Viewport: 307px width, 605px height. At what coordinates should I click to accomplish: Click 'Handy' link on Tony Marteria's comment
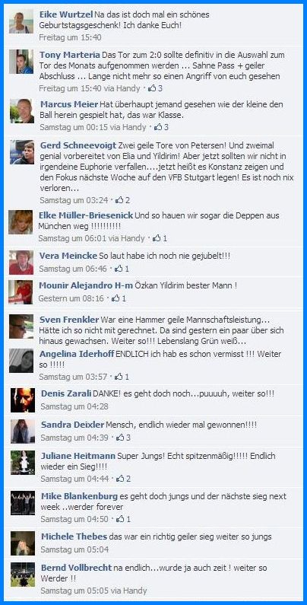[128, 88]
